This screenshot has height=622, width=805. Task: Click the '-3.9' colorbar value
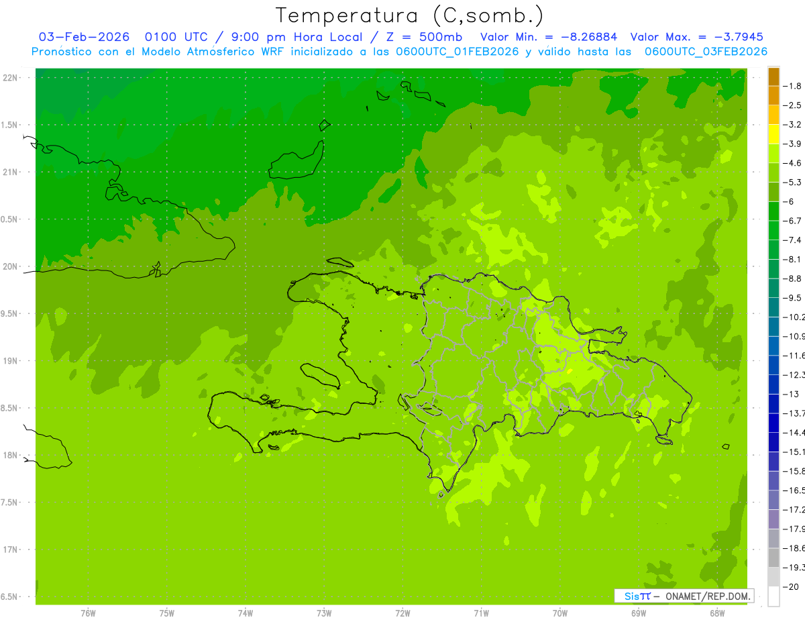792,144
